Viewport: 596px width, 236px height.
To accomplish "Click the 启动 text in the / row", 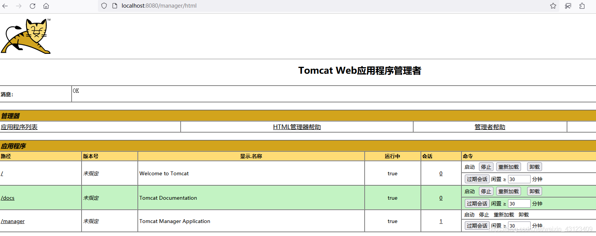I will pyautogui.click(x=469, y=167).
